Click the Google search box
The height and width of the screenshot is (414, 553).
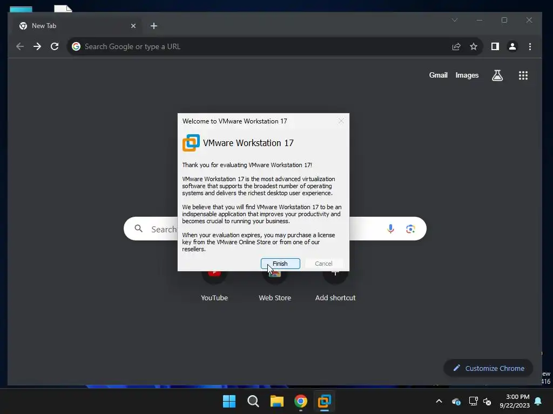tap(275, 229)
